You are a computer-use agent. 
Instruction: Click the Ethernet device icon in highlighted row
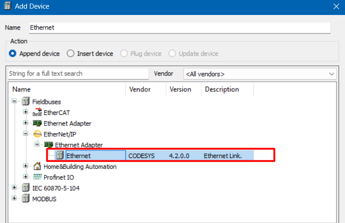[60, 156]
